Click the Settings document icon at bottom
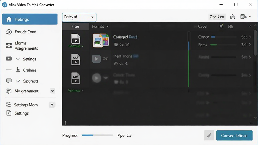The image size is (258, 145). (x=9, y=113)
